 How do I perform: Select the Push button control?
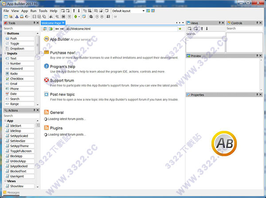(x=19, y=38)
